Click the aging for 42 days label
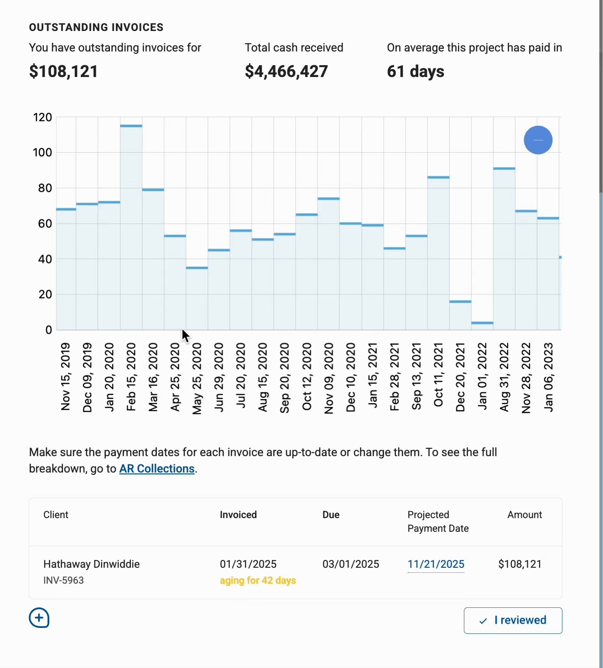Viewport: 603px width, 668px height. (x=258, y=580)
